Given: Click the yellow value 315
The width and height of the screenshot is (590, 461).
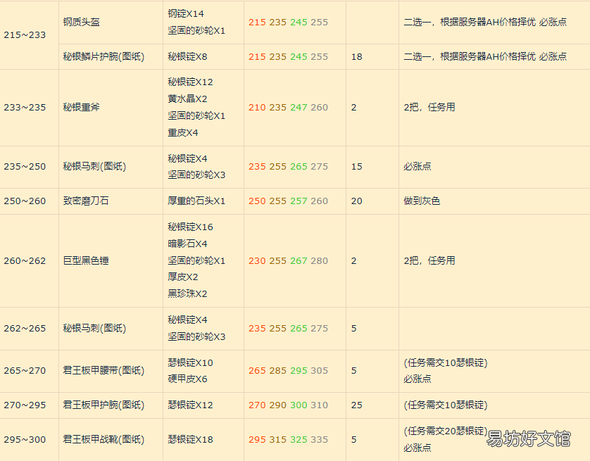Looking at the screenshot, I should point(277,440).
